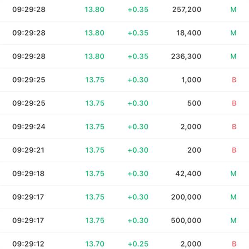The height and width of the screenshot is (249, 249).
Task: Open the 236,300 volume trade row
Action: click(x=124, y=56)
